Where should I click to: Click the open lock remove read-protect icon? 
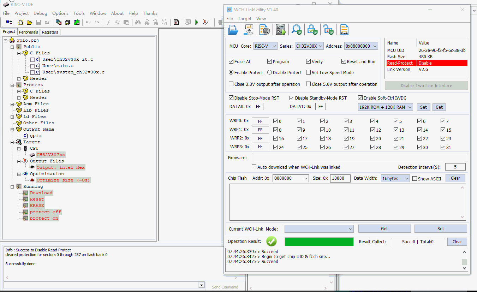click(x=328, y=30)
